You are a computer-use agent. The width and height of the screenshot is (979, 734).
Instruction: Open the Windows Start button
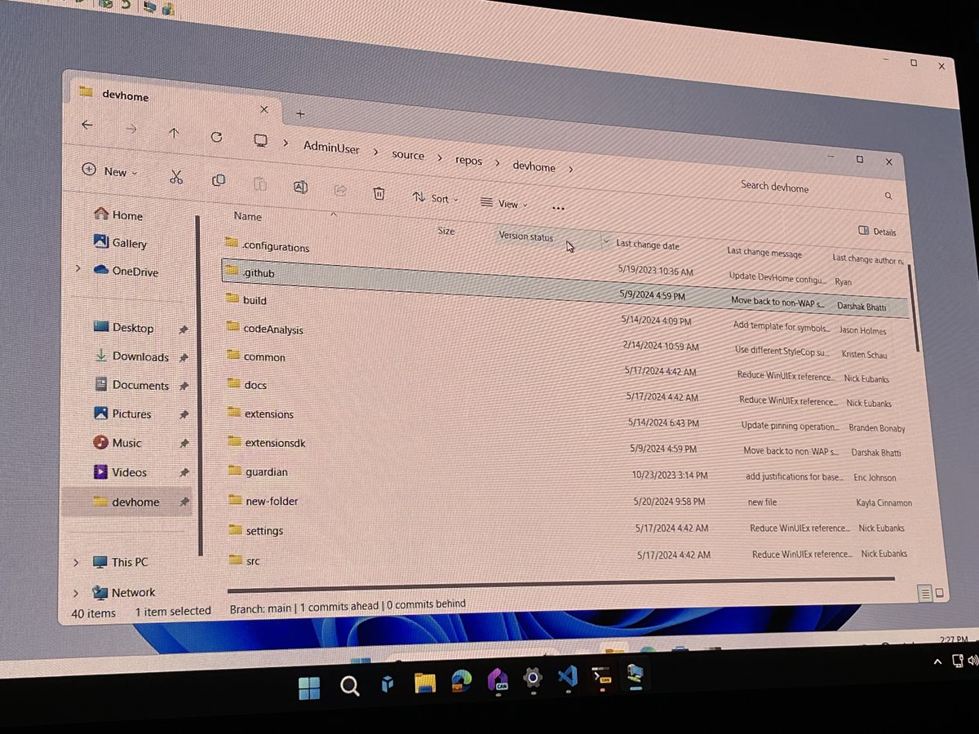pyautogui.click(x=308, y=688)
